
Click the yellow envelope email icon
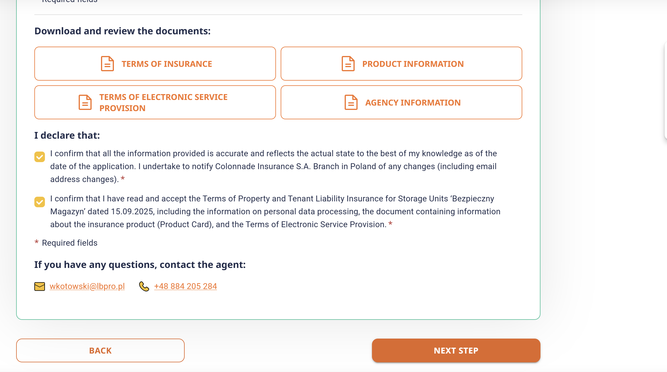40,286
